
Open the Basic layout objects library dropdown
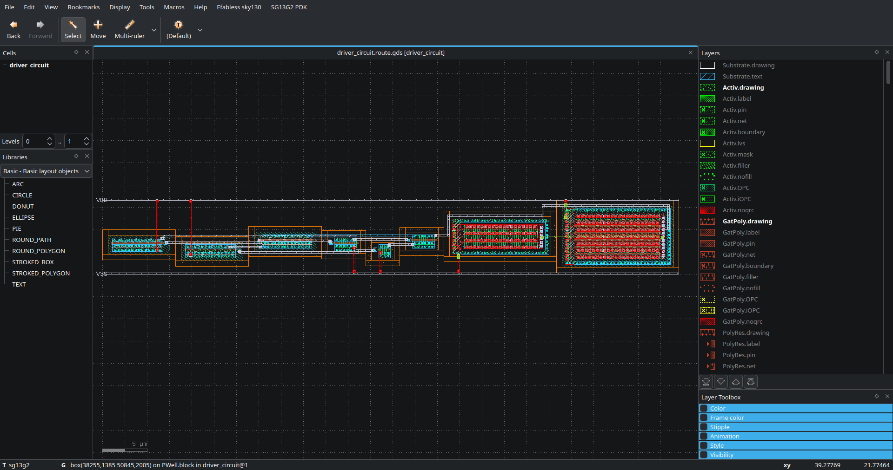tap(46, 171)
